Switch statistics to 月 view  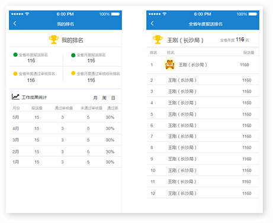[95, 98]
